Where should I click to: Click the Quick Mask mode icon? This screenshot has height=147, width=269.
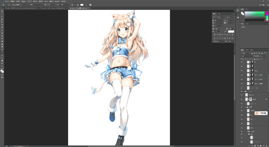pyautogui.click(x=2, y=75)
